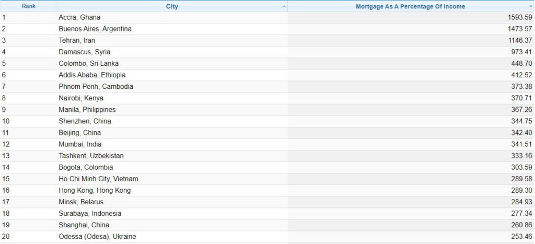Viewport: 535px width, 244px height.
Task: Click the ascending sort arrow in City header
Action: pyautogui.click(x=284, y=6)
